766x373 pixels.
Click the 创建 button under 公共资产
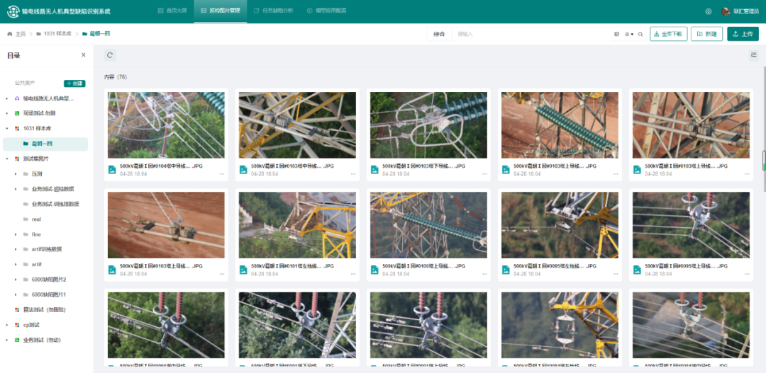point(74,84)
